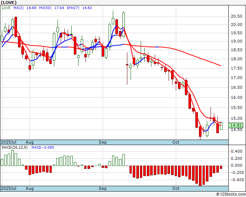Click Sep on price chart time axis

point(103,142)
